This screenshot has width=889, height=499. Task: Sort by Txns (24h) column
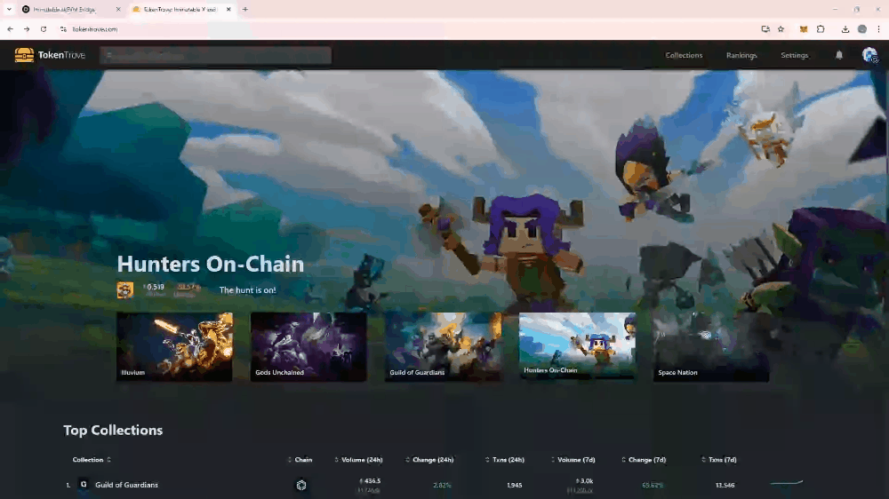505,459
